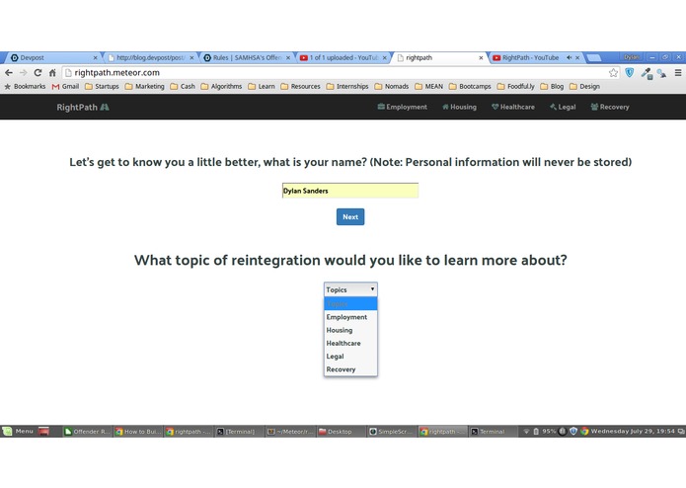686x488 pixels.
Task: Open the taskbar Menu button
Action: coord(19,431)
